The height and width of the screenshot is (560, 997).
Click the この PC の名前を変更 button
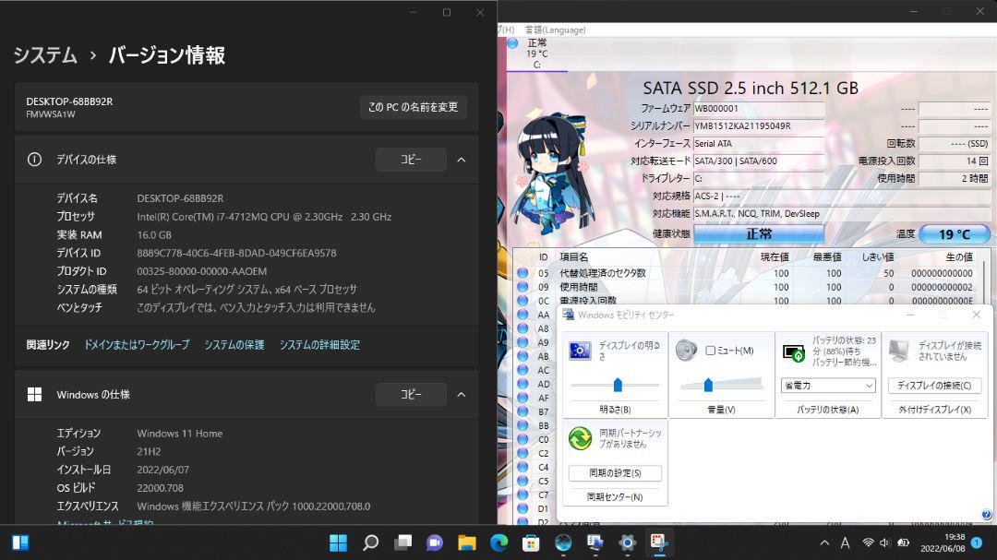coord(414,107)
